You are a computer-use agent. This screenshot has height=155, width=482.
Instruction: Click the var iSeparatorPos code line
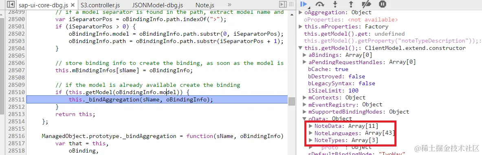pyautogui.click(x=141, y=19)
